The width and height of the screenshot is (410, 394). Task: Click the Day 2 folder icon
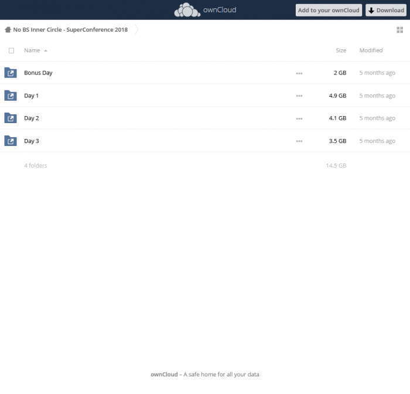[11, 118]
